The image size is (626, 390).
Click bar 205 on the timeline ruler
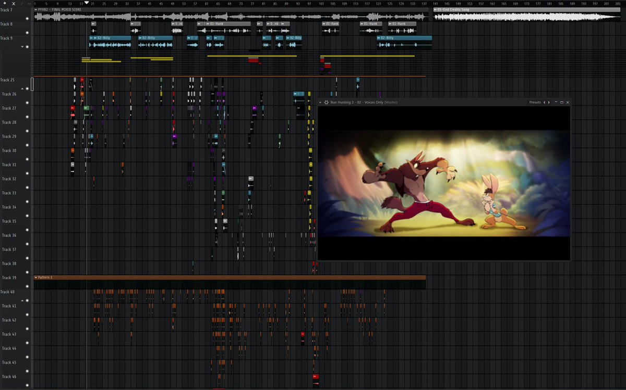618,4
